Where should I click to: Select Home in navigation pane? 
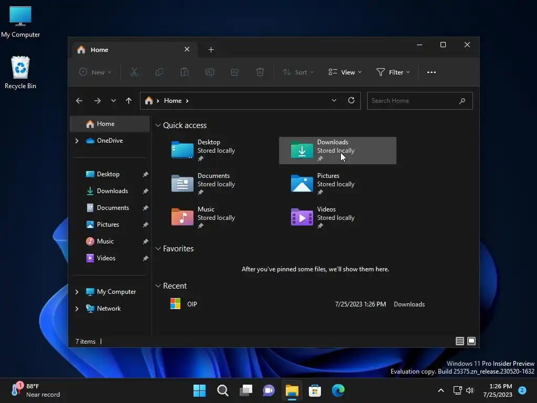point(110,124)
